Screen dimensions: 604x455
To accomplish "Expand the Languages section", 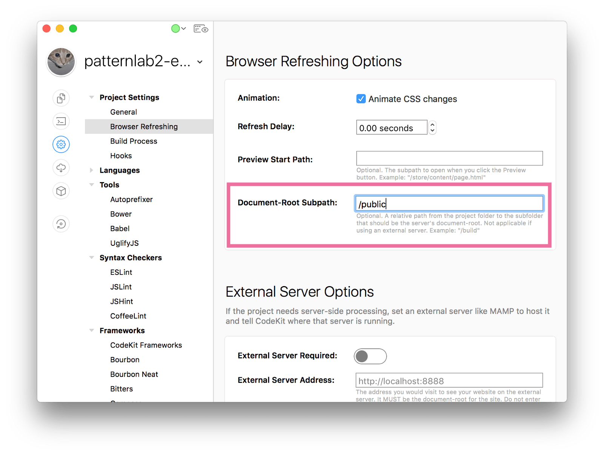I will (x=92, y=170).
